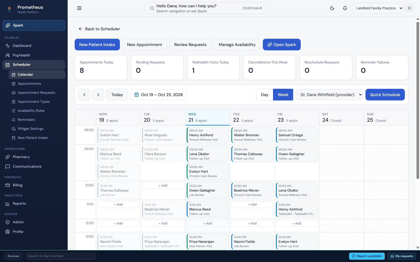This screenshot has height=262, width=420.
Task: Jump to Today
Action: [117, 95]
